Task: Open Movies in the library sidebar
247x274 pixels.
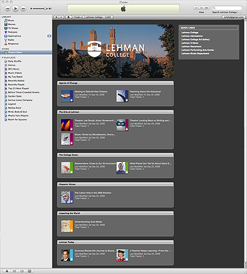Action: coord(12,24)
